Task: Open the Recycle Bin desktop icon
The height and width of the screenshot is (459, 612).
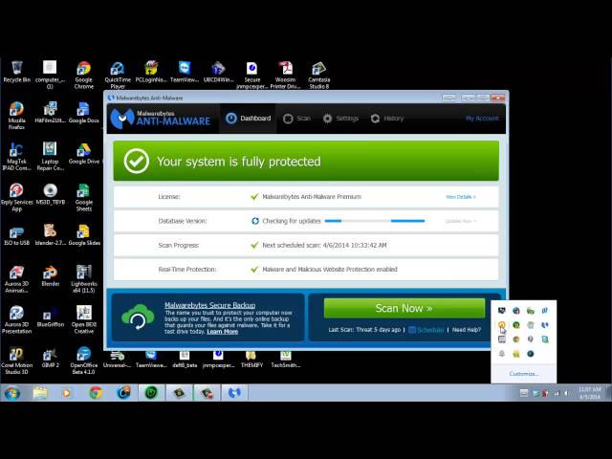Action: [x=16, y=72]
